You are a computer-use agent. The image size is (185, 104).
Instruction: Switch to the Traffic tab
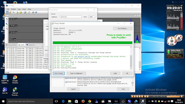[x=21, y=45]
